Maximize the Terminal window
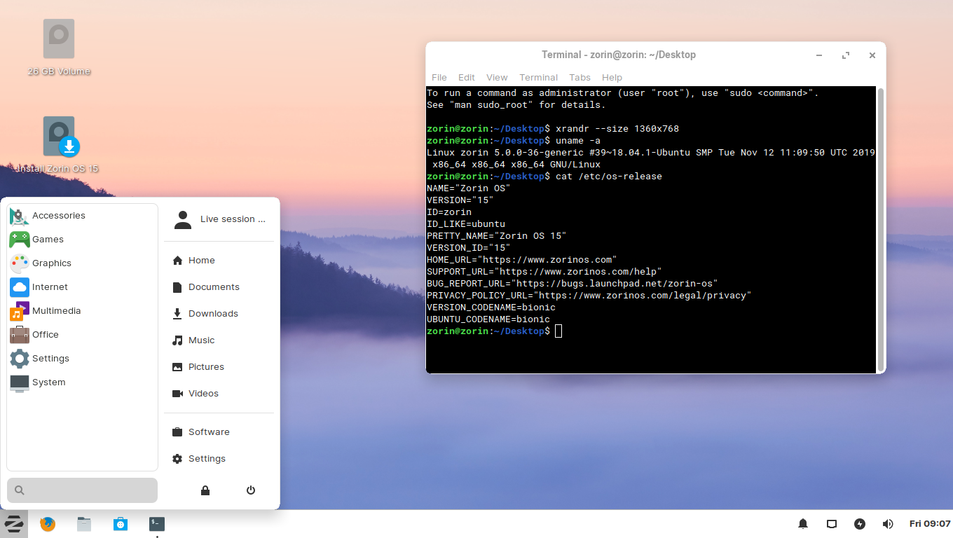The image size is (953, 538). (846, 55)
